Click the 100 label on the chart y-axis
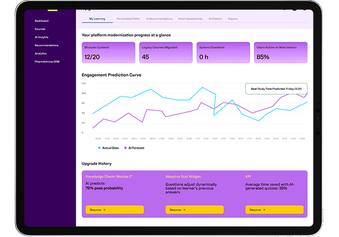Image resolution: width=339 pixels, height=237 pixels. 84,83
